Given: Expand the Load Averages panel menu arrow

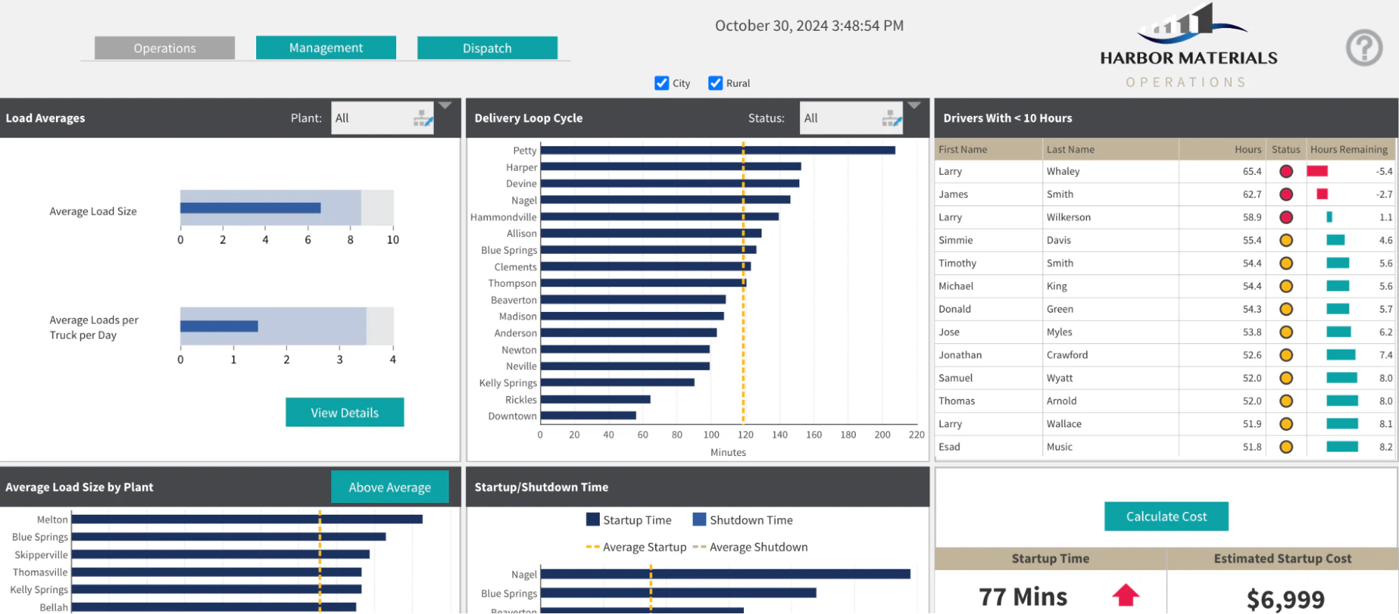Looking at the screenshot, I should (x=445, y=106).
